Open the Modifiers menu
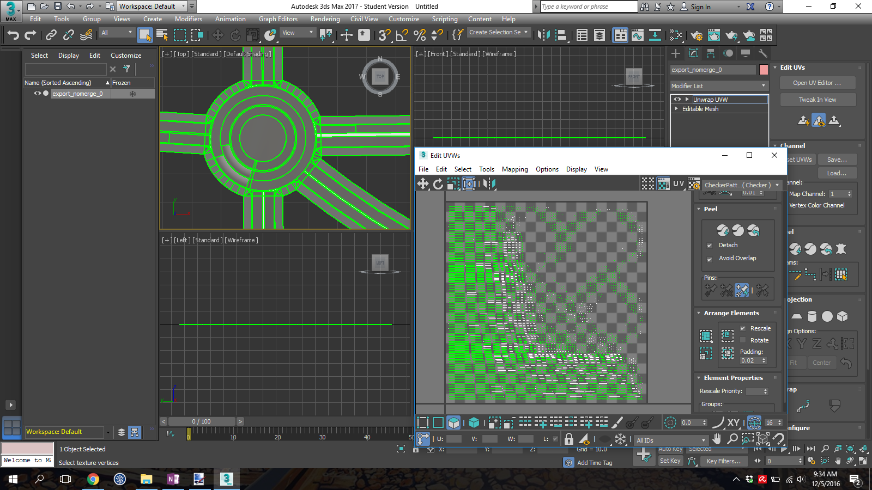 189,19
